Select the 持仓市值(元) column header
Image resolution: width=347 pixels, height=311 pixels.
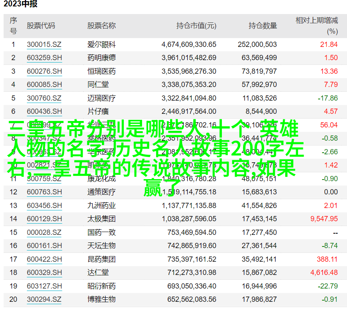point(196,26)
